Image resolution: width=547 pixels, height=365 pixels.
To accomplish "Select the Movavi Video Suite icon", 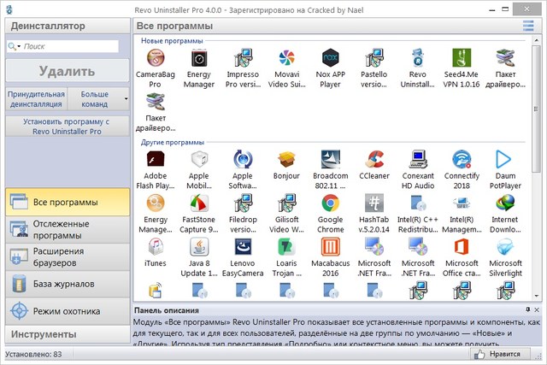I will point(286,59).
